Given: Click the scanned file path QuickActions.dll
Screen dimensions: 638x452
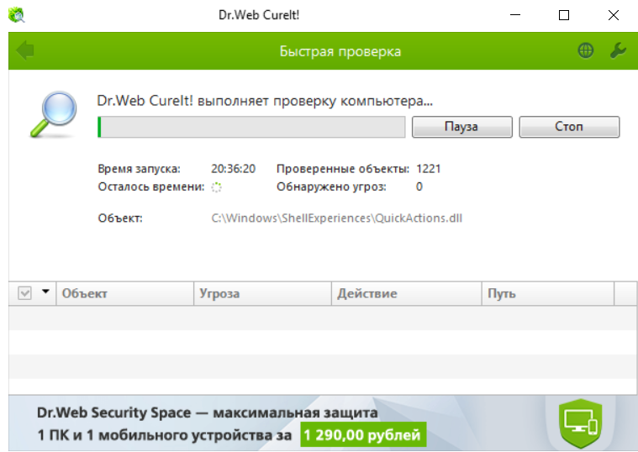Looking at the screenshot, I should click(x=336, y=218).
